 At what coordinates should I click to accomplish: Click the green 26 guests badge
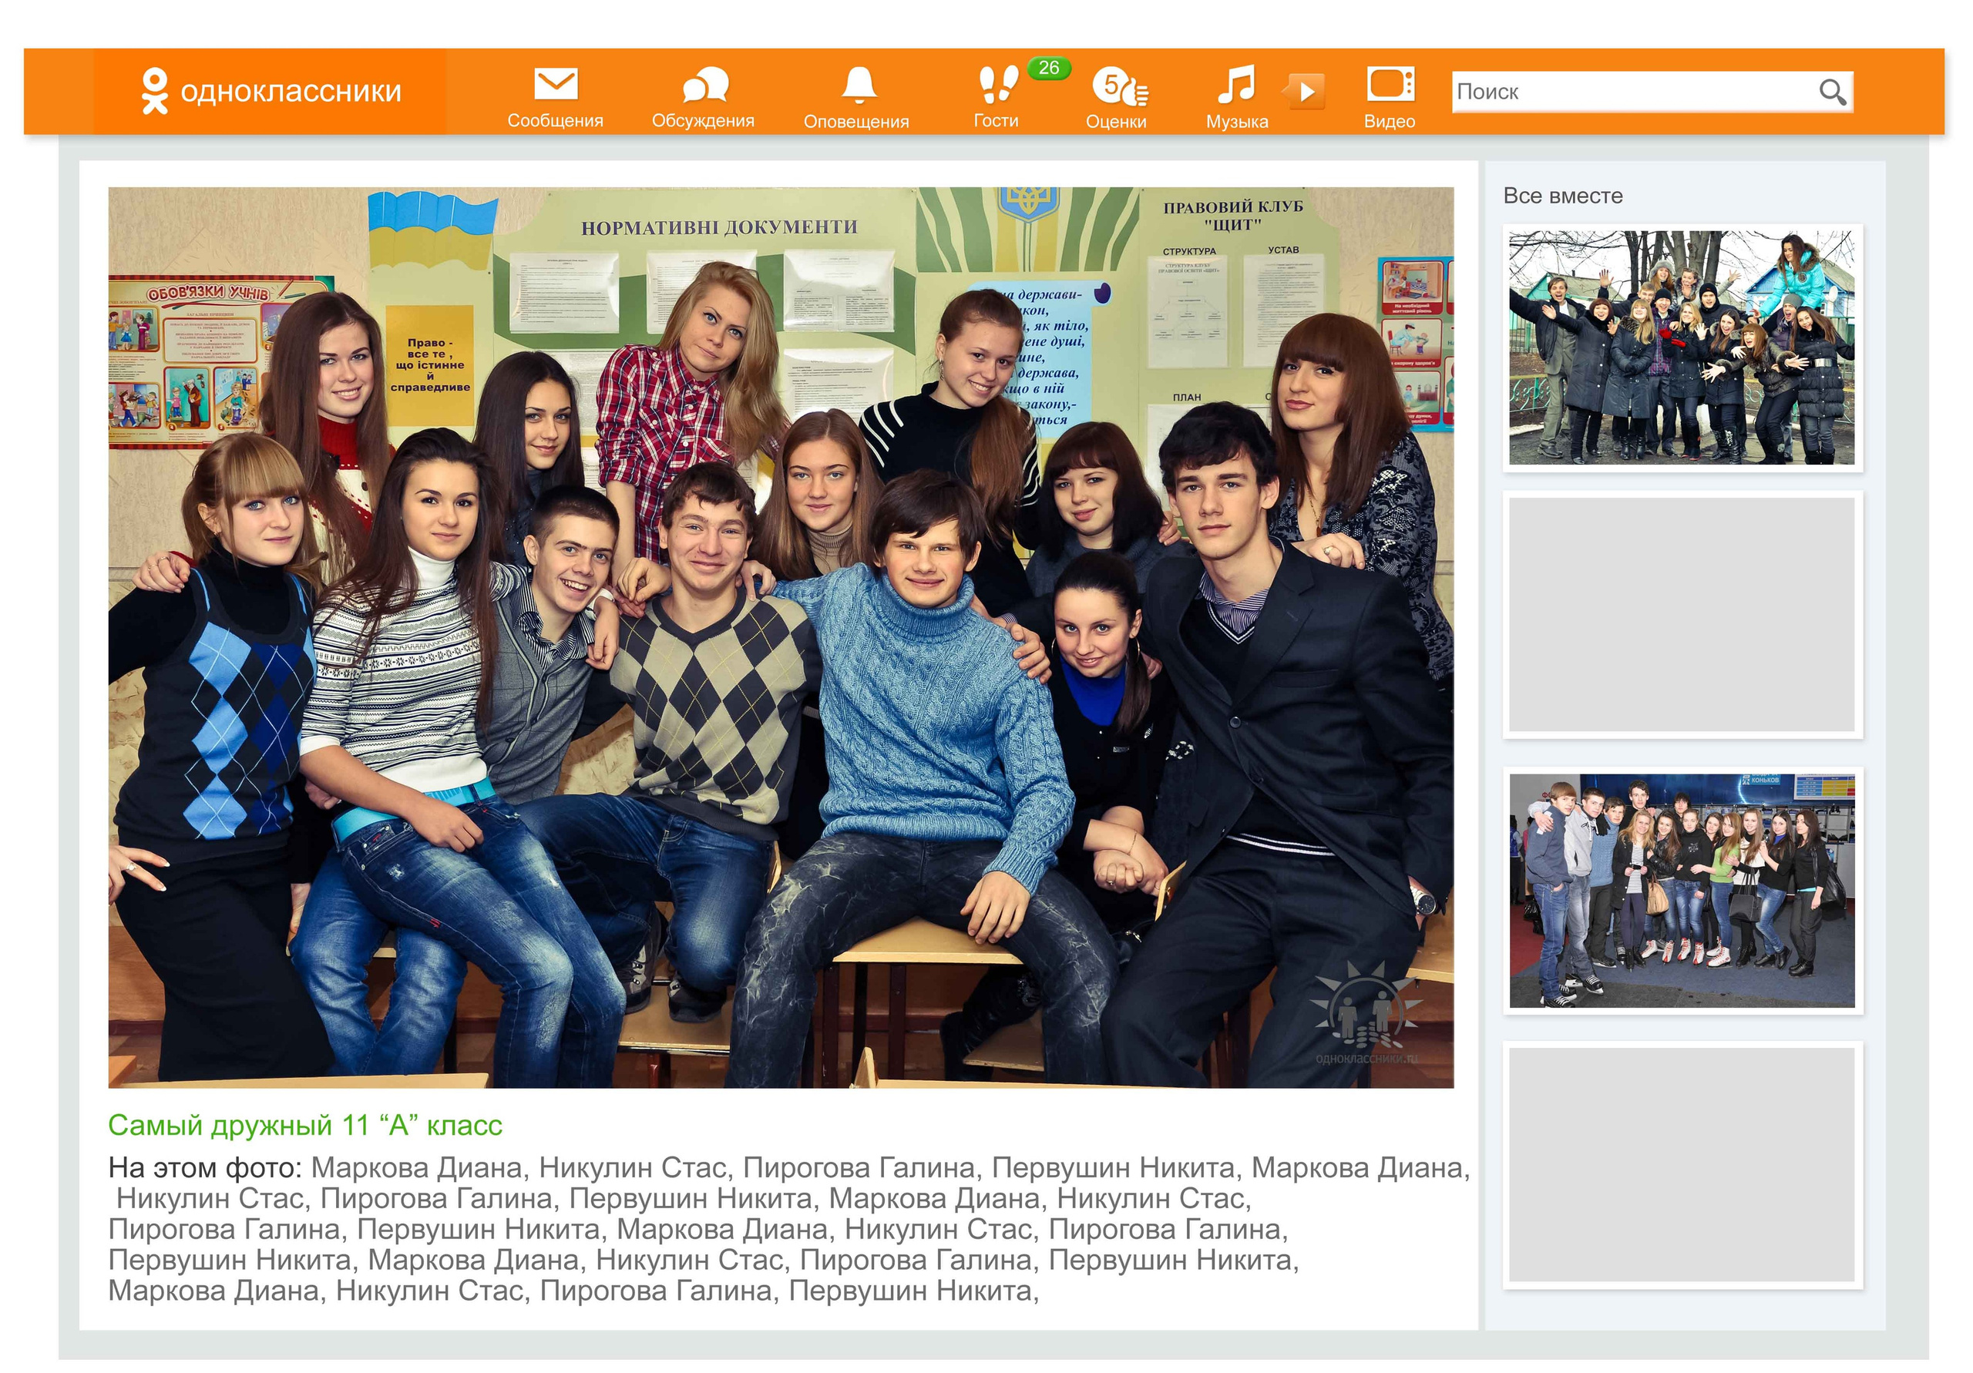(1047, 68)
